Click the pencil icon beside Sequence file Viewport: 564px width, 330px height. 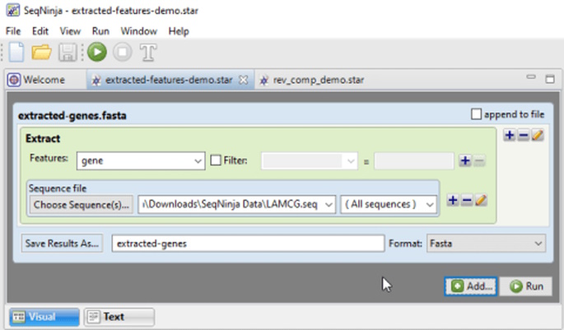click(x=481, y=200)
